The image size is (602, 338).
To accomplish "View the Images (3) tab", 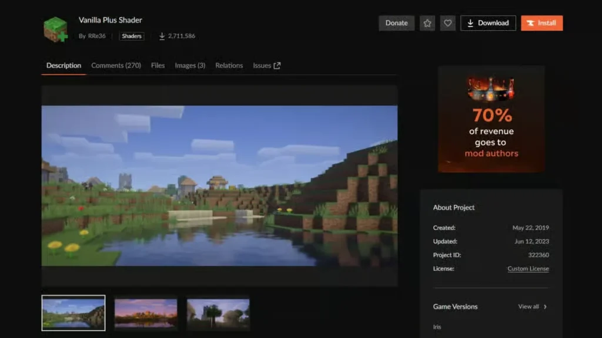I will pyautogui.click(x=189, y=65).
